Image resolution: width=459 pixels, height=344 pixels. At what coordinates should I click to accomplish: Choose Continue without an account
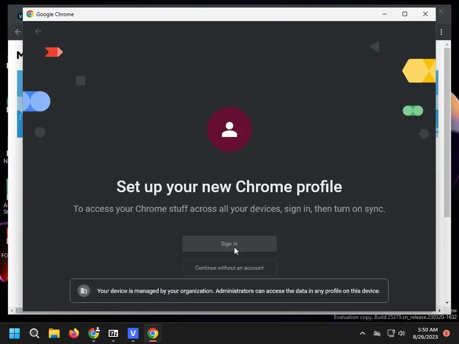229,268
